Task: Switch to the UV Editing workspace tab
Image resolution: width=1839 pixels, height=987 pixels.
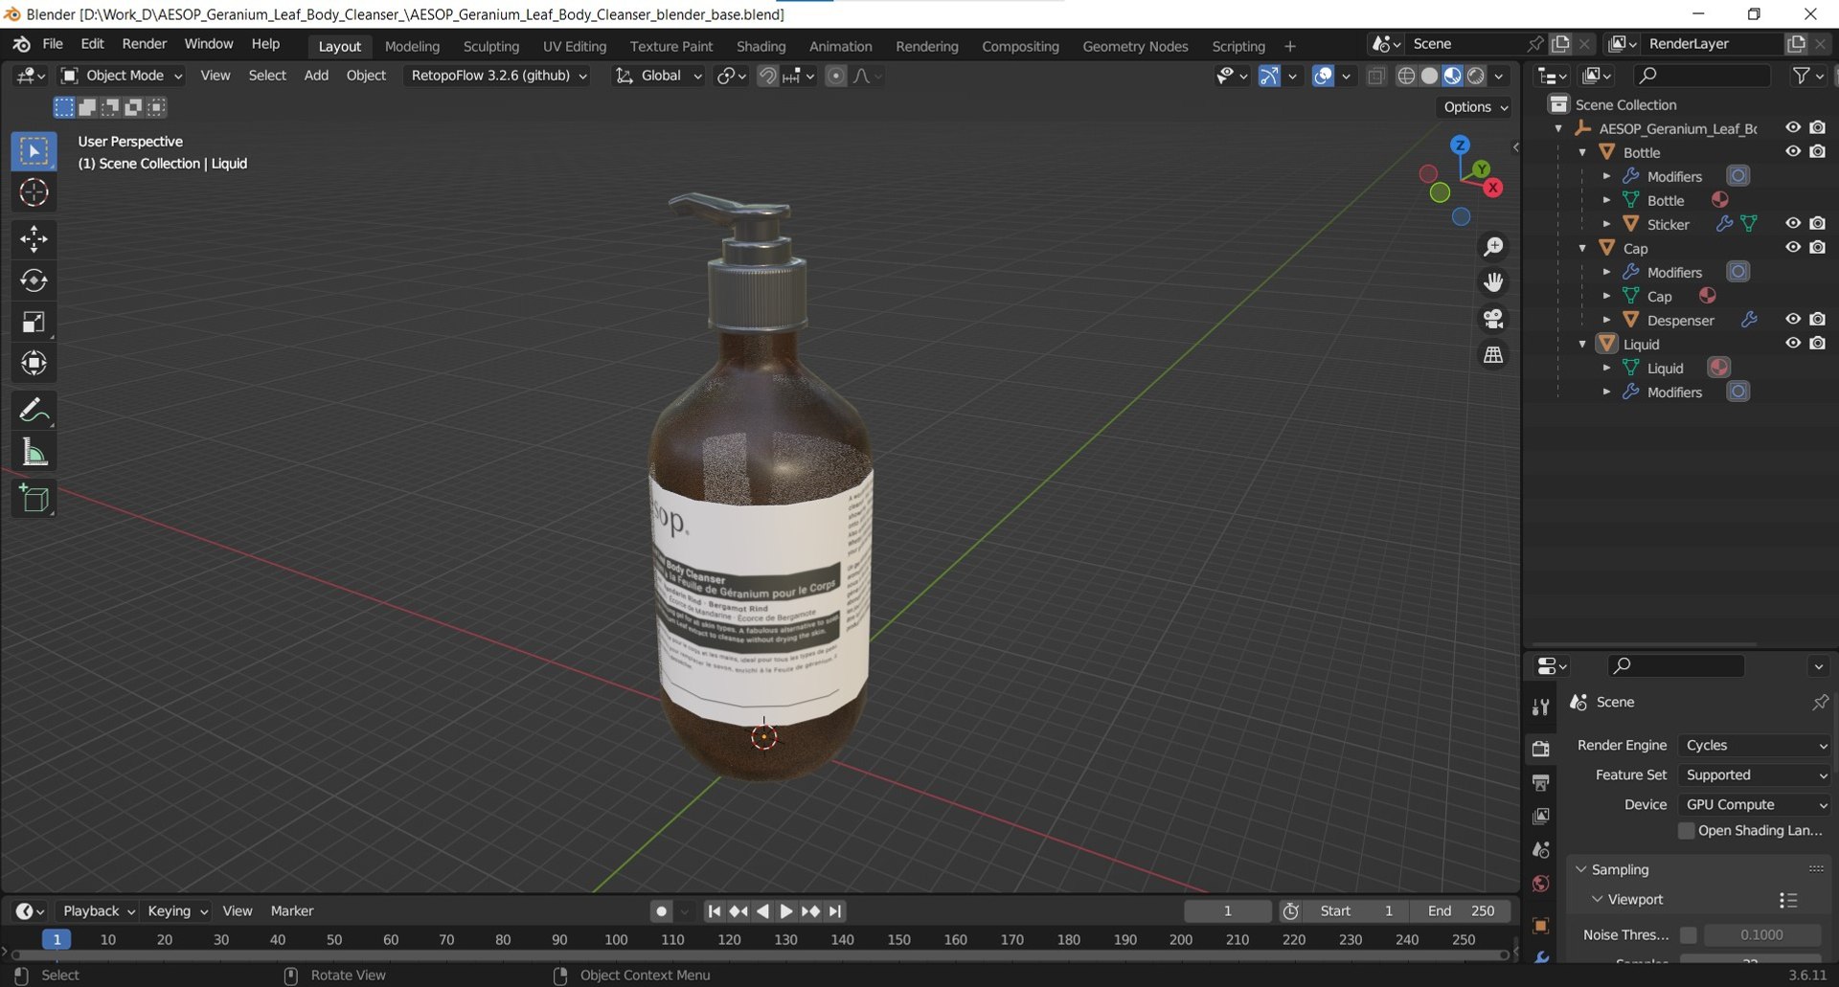Action: (575, 46)
